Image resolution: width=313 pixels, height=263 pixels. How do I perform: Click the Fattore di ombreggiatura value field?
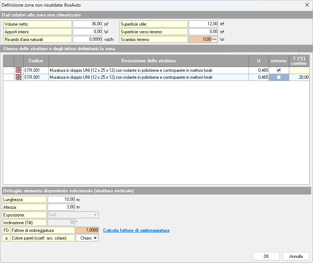coord(87,230)
